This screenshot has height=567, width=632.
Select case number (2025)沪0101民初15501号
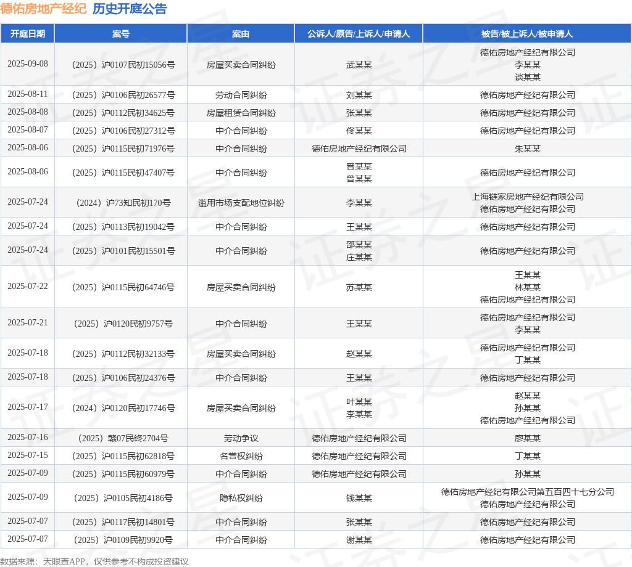point(123,251)
